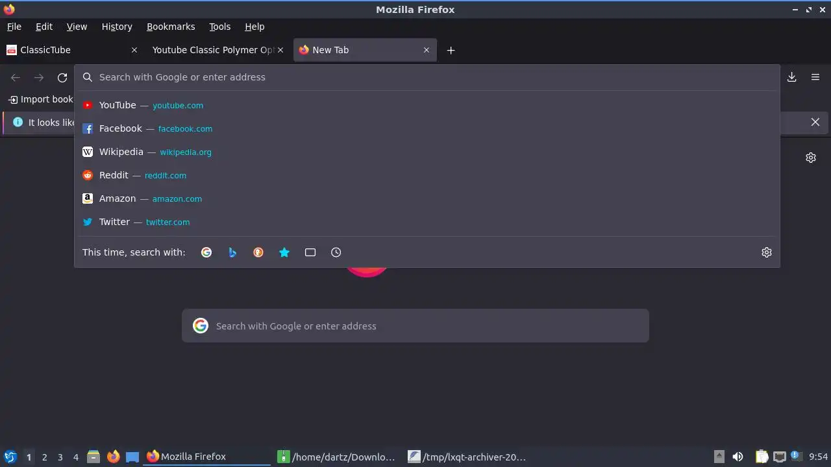Viewport: 831px width, 467px height.
Task: Open search settings gear in dropdown
Action: pos(767,252)
